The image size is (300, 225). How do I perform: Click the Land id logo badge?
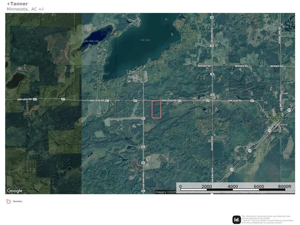click(236, 219)
